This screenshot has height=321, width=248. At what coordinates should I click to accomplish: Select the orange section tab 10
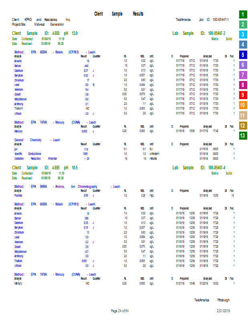click(x=243, y=105)
